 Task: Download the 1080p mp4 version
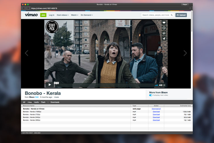[x=156, y=112]
